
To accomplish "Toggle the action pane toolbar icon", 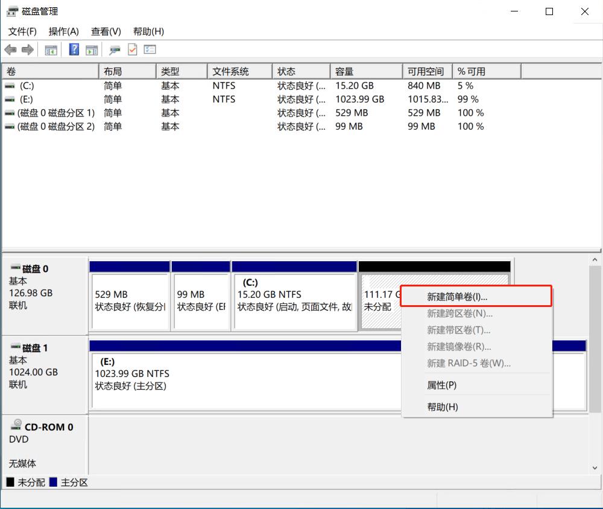I will pos(91,49).
